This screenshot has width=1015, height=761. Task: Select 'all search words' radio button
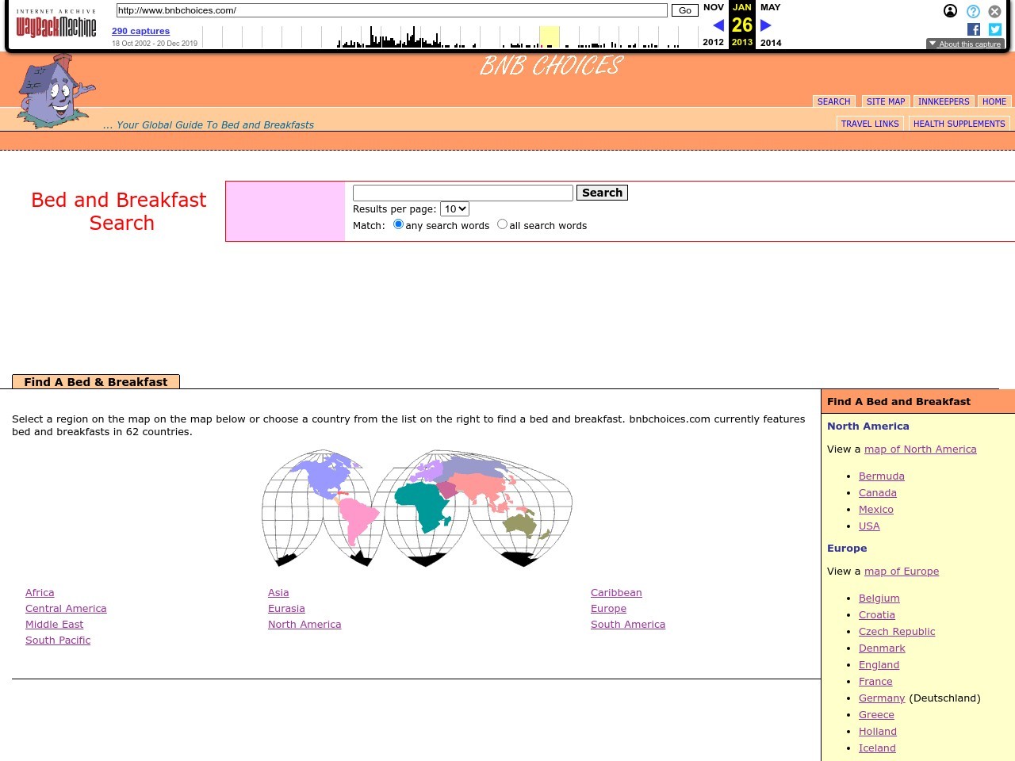pyautogui.click(x=502, y=224)
